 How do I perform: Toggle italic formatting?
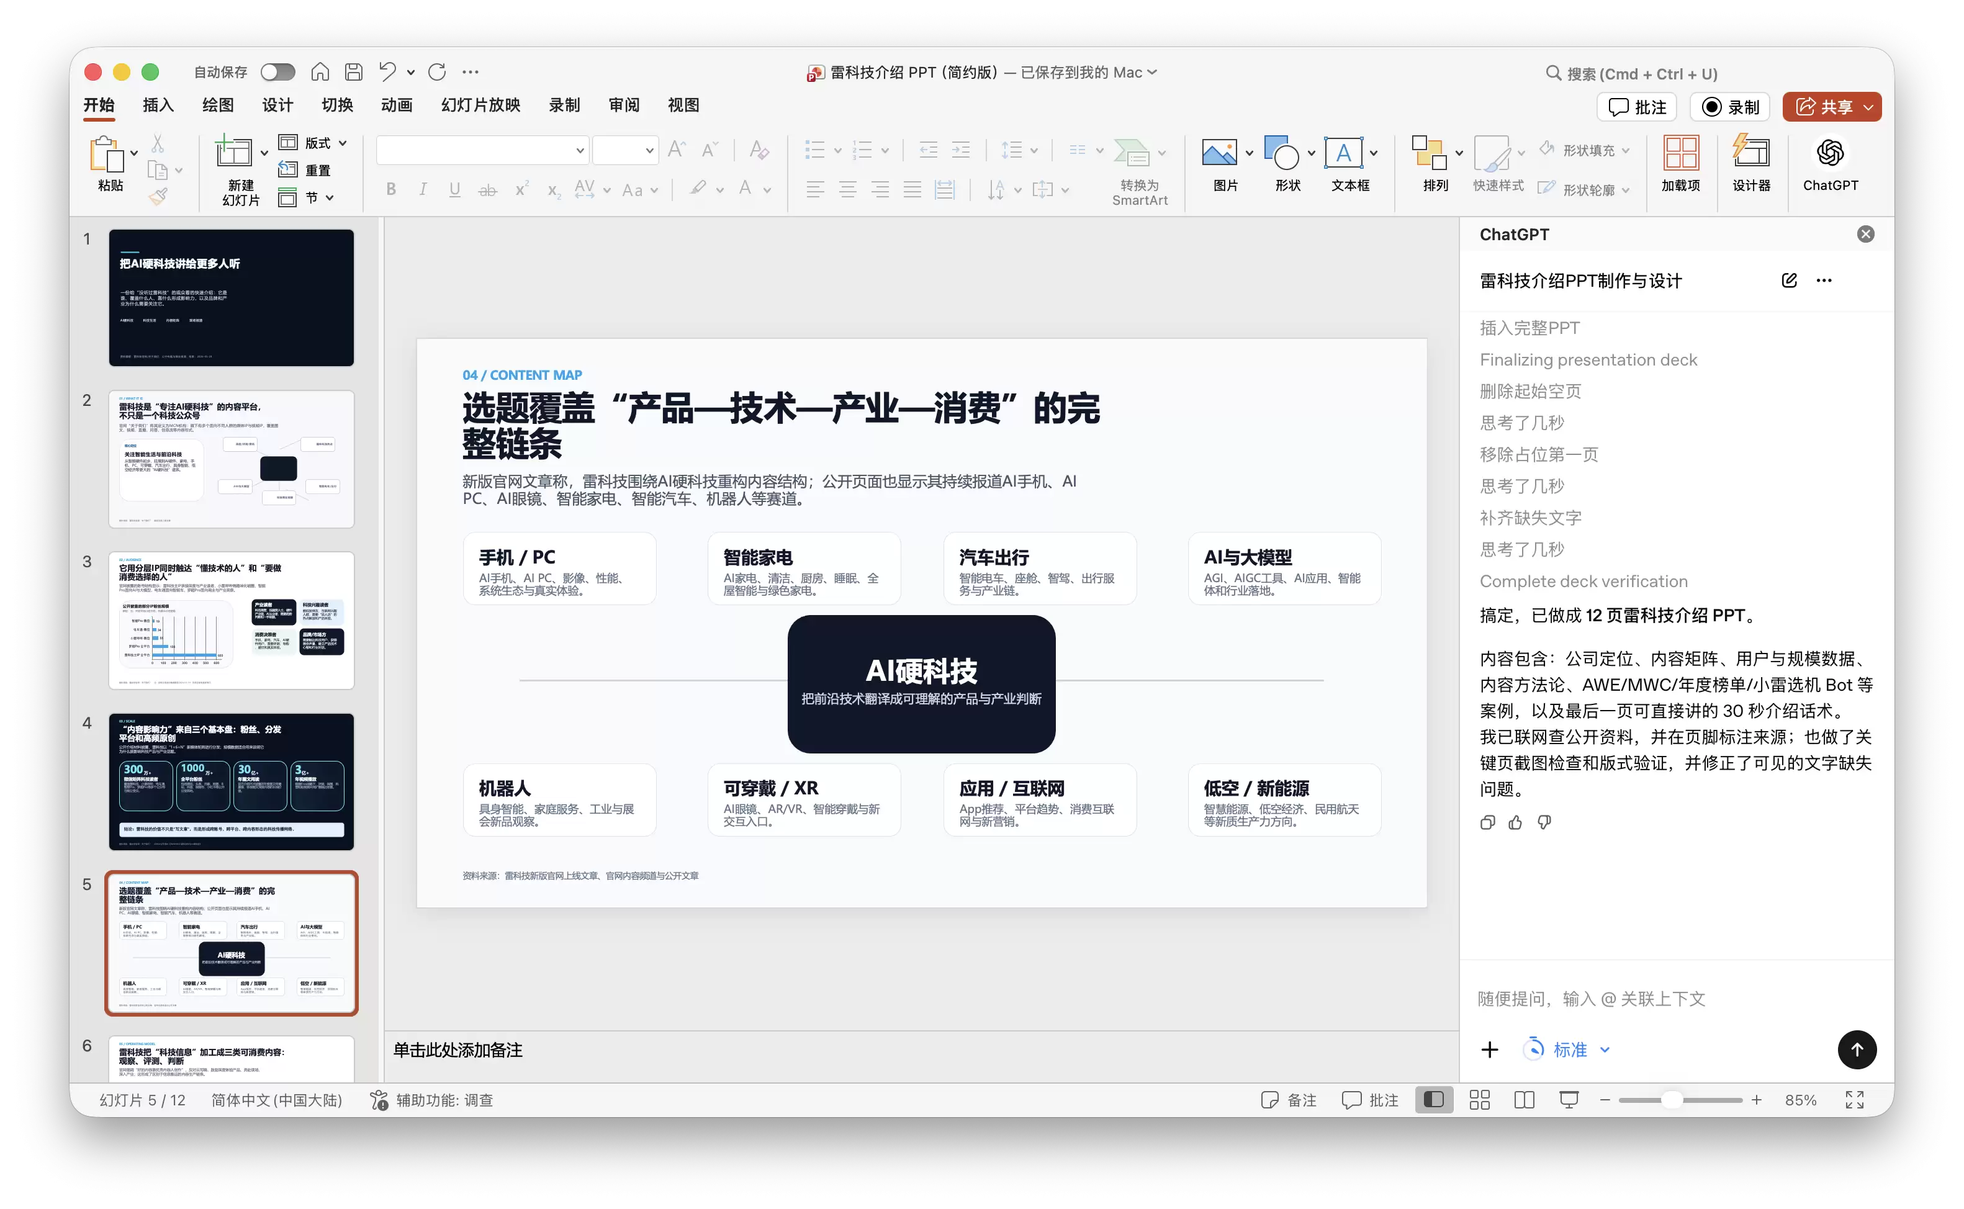(422, 189)
